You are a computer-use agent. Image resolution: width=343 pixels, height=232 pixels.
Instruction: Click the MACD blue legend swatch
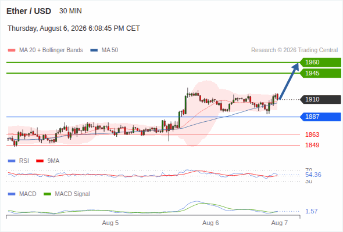tap(12, 194)
